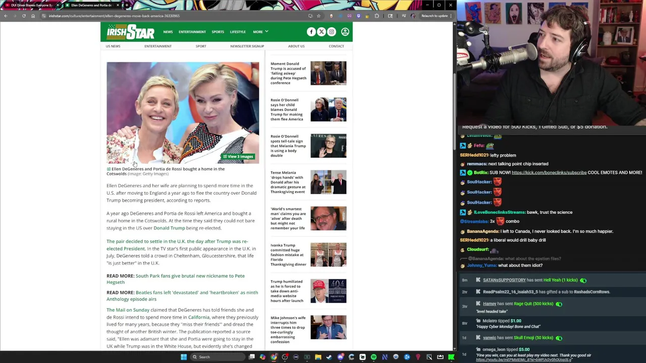The height and width of the screenshot is (363, 646).
Task: Click the Irish Star logo
Action: (x=130, y=32)
